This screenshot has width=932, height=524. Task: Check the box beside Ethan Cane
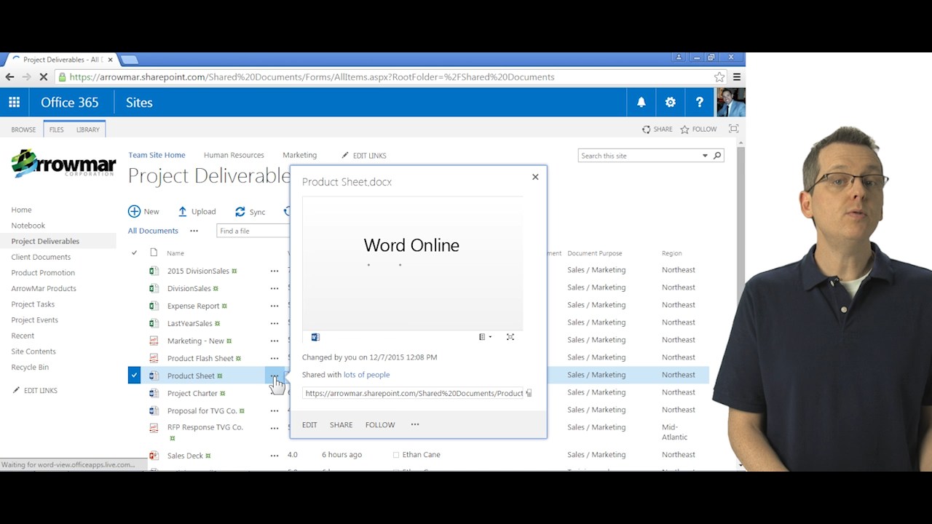396,455
